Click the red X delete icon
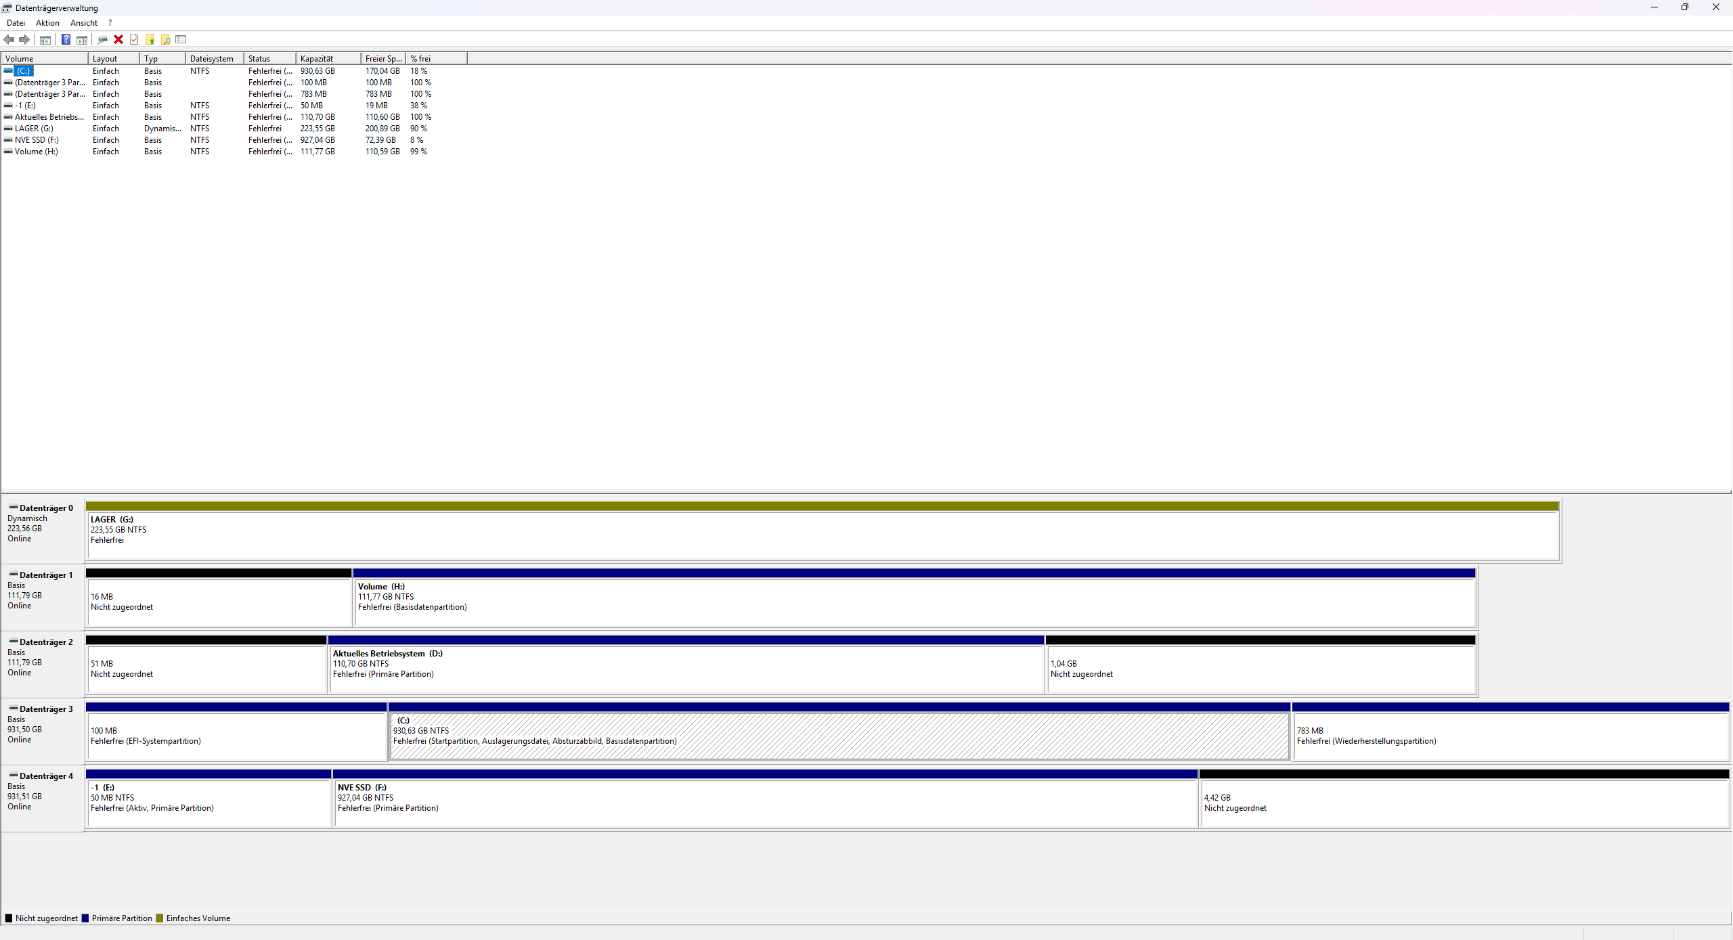Screen dimensions: 1733x940 118,39
